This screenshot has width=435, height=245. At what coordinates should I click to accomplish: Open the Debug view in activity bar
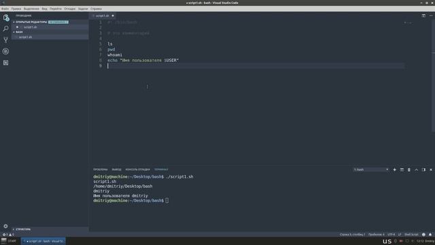tap(5, 52)
